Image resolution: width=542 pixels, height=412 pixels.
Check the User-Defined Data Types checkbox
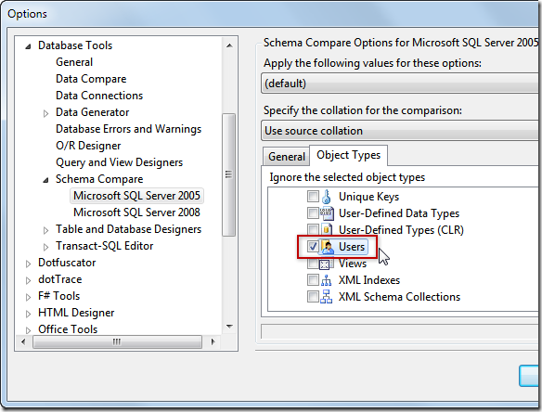[313, 212]
